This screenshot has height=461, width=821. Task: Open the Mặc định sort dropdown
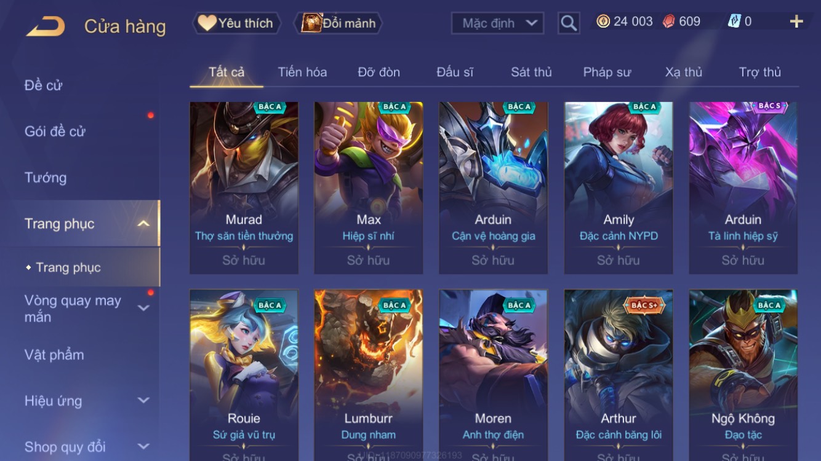(x=498, y=23)
